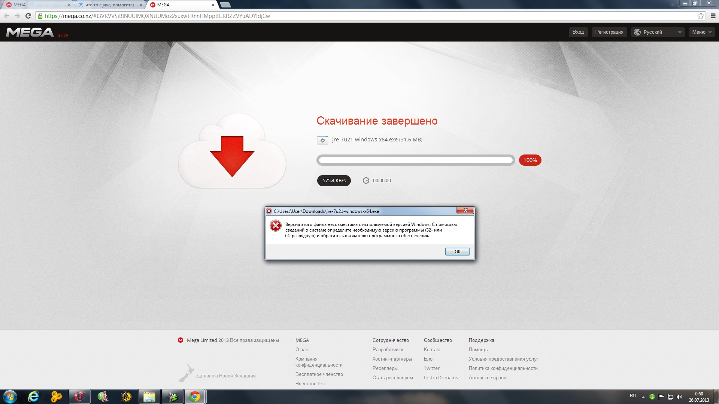The image size is (719, 404).
Task: Open the Блог footer link
Action: tap(429, 359)
